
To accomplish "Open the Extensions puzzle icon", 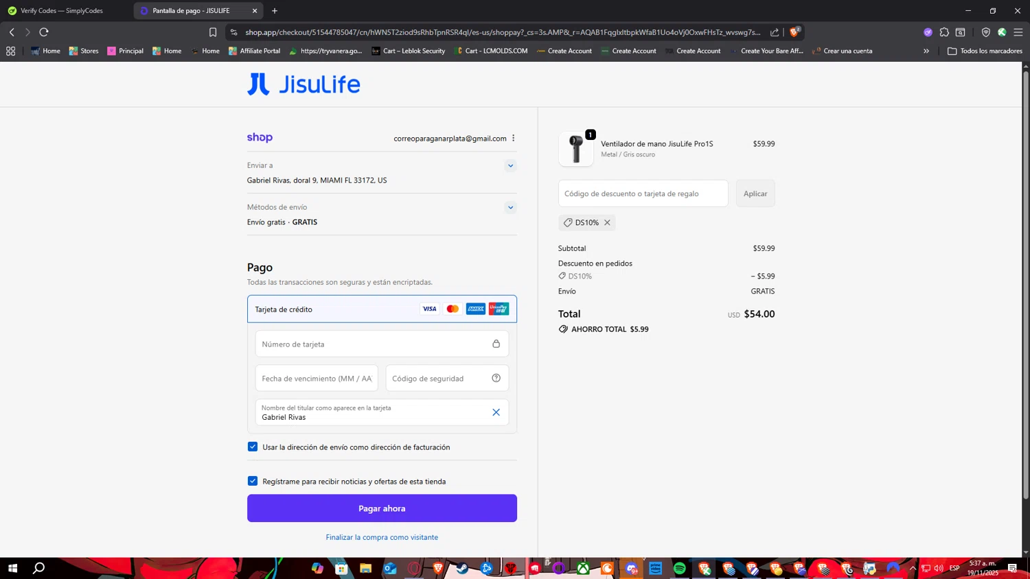I will click(944, 32).
